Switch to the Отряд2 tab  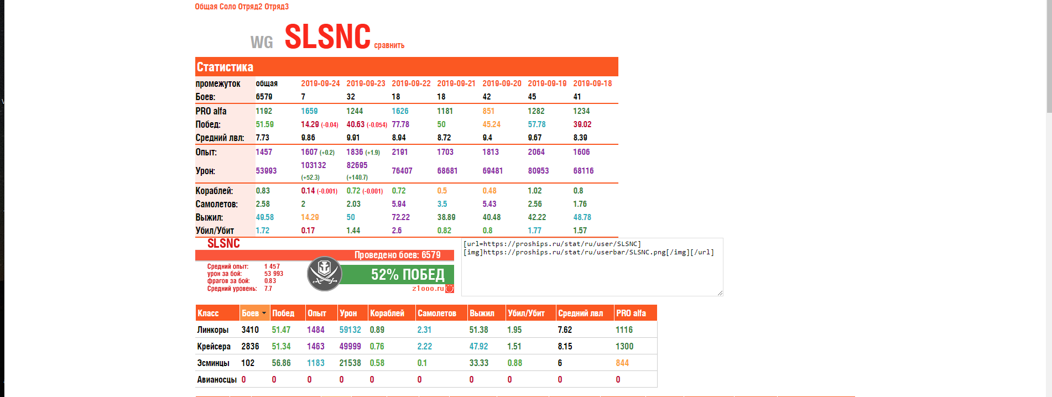(x=250, y=7)
